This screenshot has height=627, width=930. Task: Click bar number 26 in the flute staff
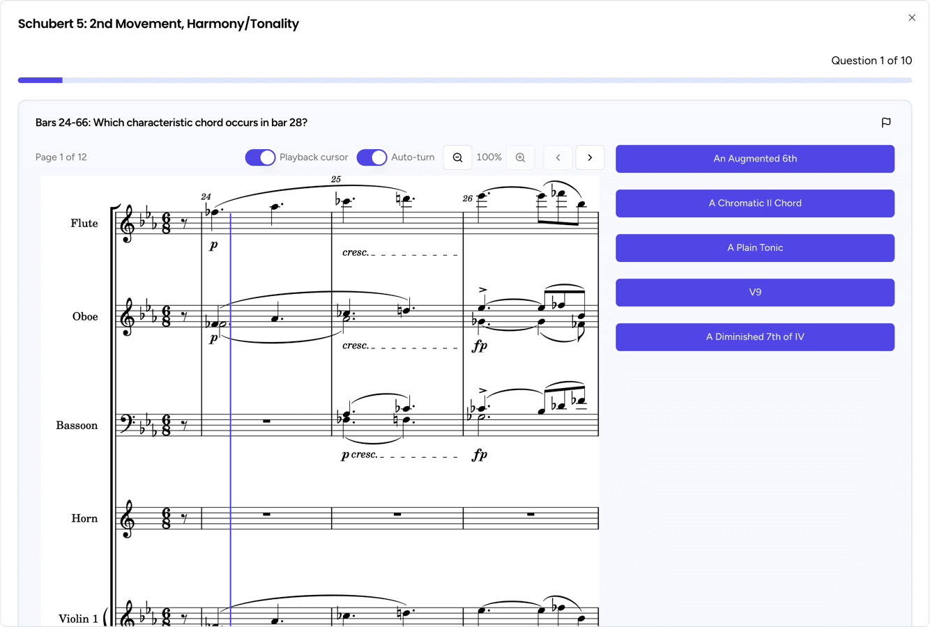point(467,199)
